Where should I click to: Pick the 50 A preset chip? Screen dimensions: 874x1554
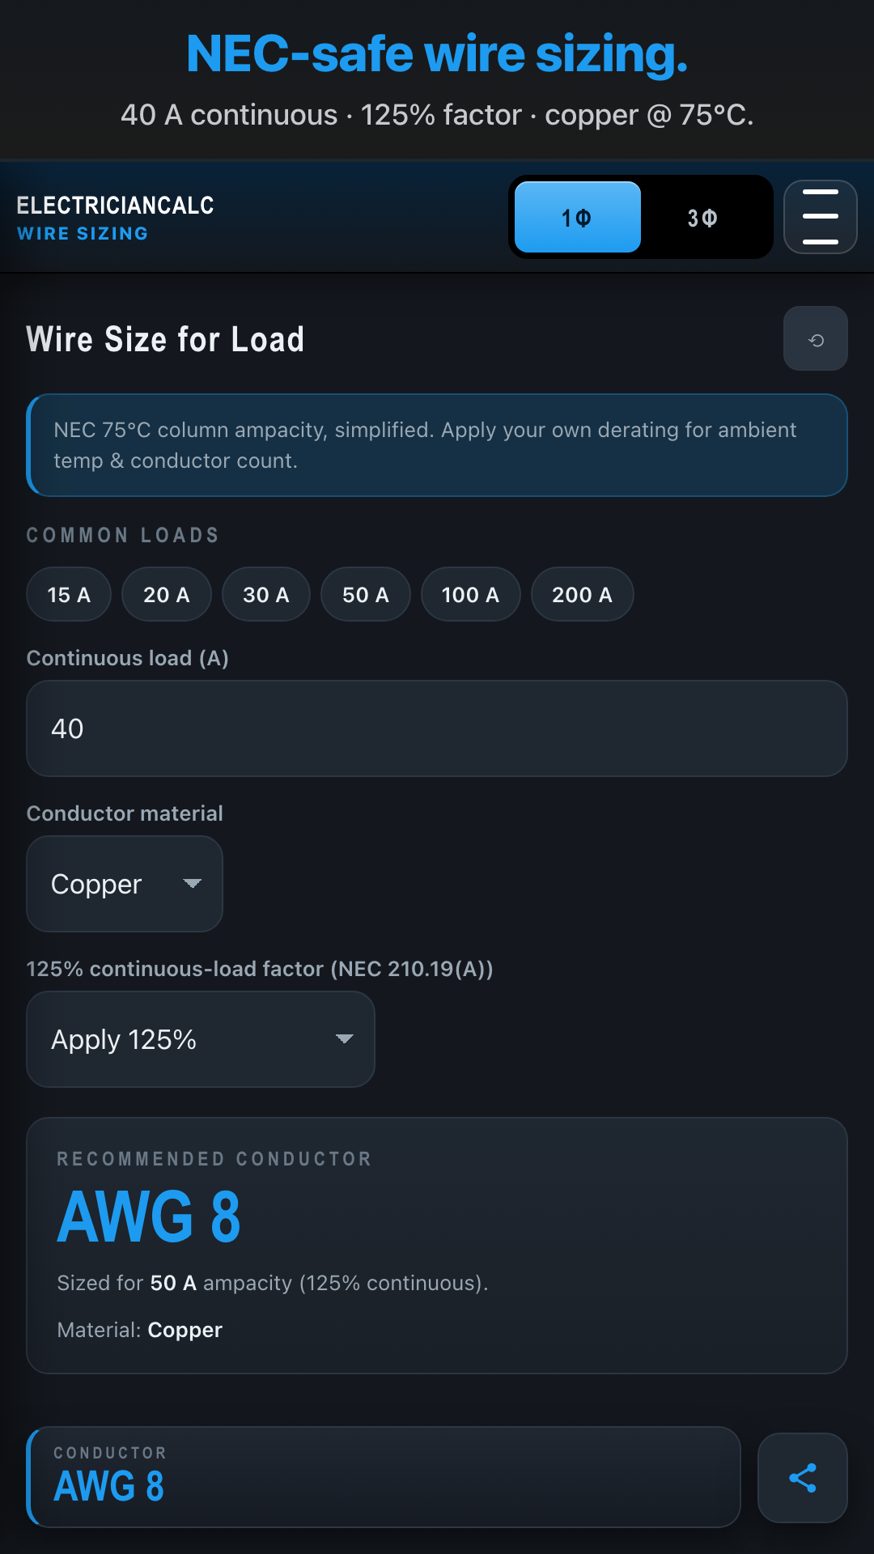coord(365,594)
